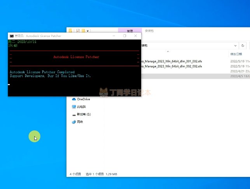
Task: Click the date 2022/5/19 of the 002_002 file
Action: (x=240, y=66)
